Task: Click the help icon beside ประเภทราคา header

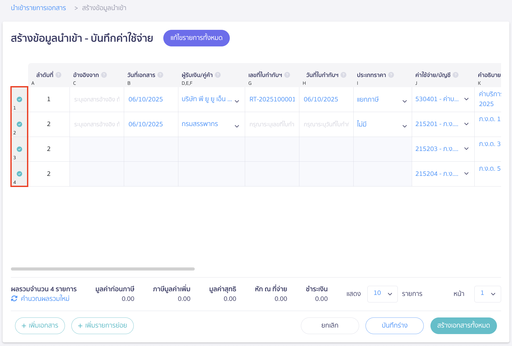Action: (x=391, y=75)
